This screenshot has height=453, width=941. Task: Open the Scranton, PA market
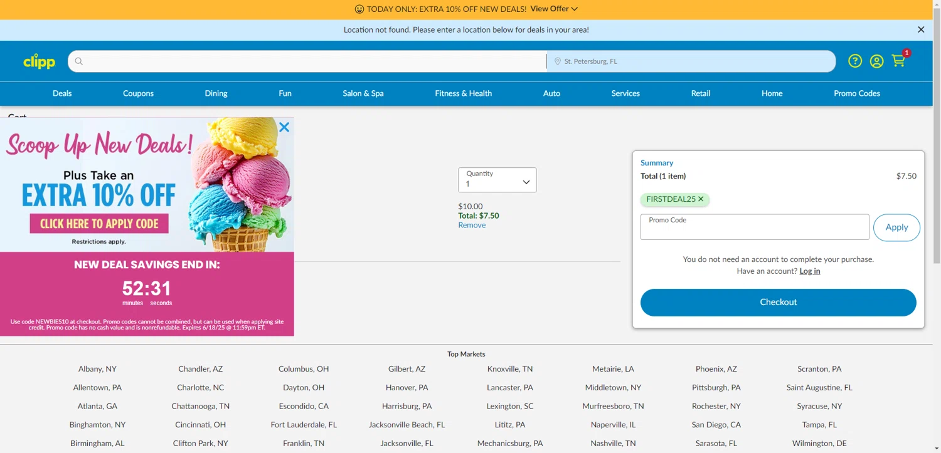pyautogui.click(x=819, y=369)
